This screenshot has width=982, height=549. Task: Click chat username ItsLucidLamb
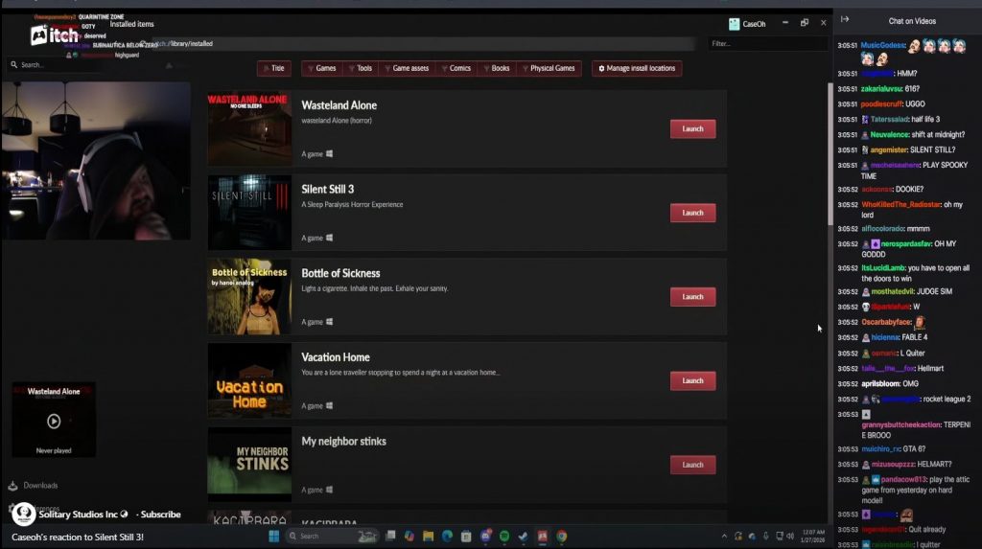click(x=883, y=268)
